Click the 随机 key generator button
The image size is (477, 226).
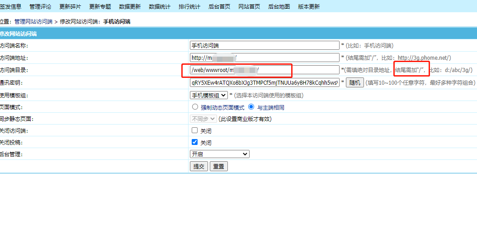coord(355,83)
